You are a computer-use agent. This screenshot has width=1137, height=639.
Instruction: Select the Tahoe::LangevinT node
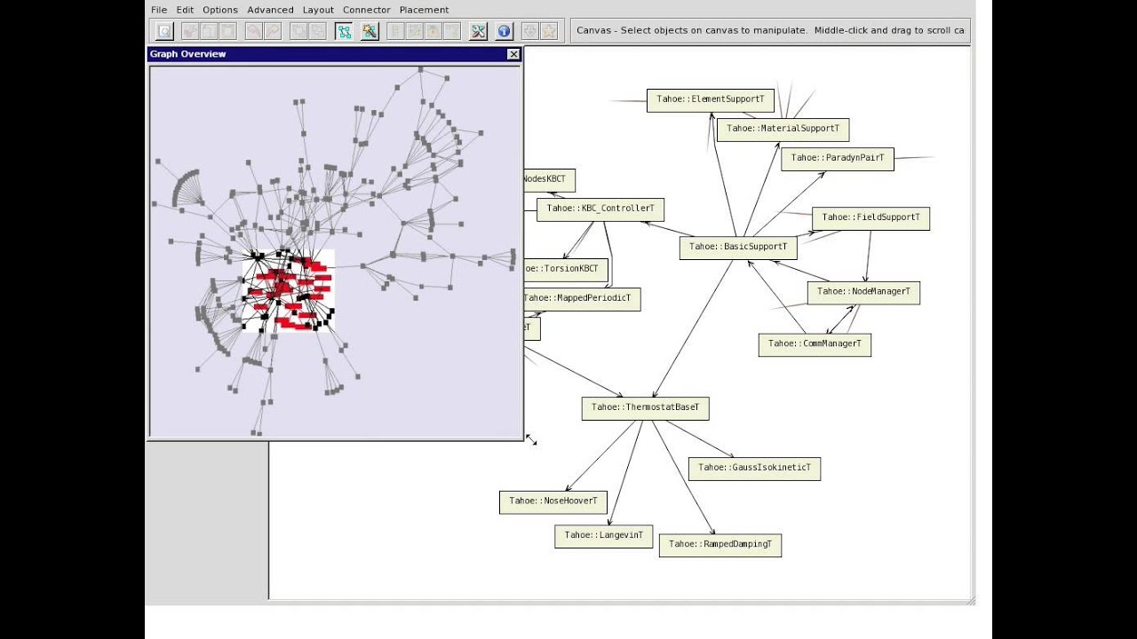604,536
